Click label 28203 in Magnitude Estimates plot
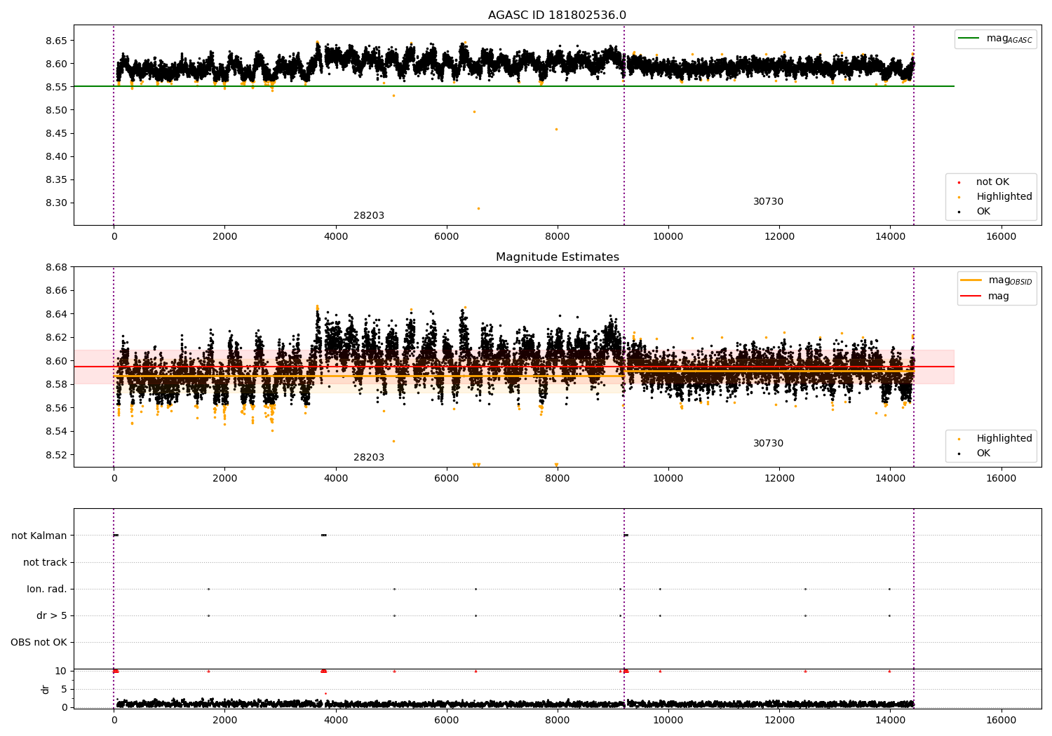Screen dimensions: 1052x736 tap(369, 458)
